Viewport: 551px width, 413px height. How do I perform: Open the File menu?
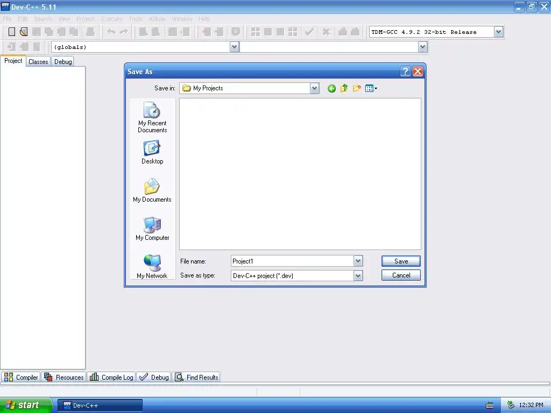coord(7,19)
